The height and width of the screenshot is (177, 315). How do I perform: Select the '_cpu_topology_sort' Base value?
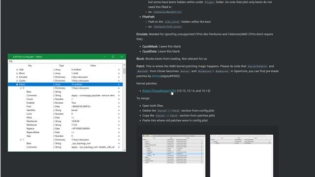pos(81,144)
